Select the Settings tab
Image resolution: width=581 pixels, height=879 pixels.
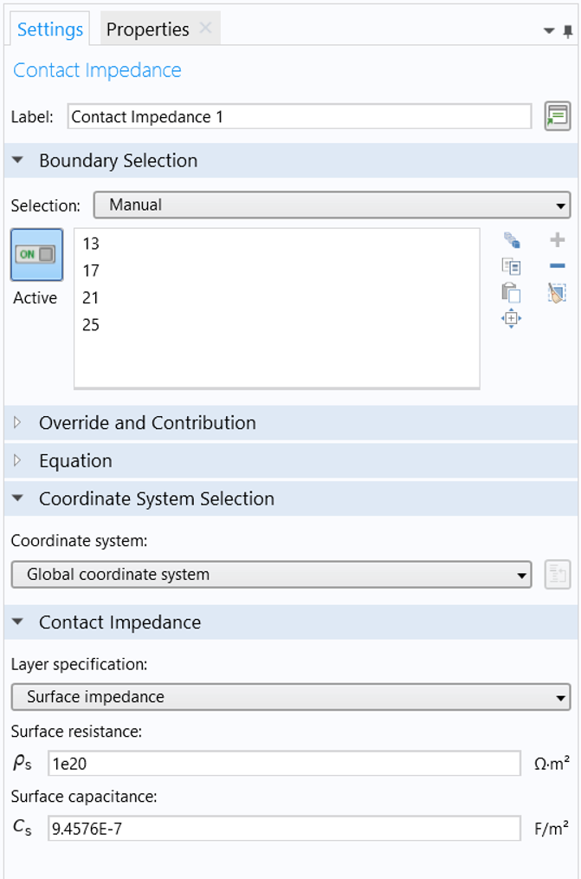(50, 29)
